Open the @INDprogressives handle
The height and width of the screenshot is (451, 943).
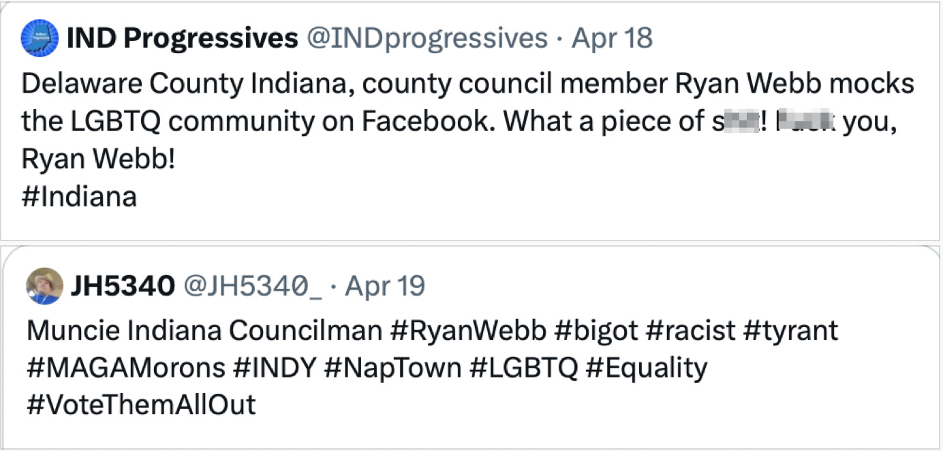click(x=428, y=38)
